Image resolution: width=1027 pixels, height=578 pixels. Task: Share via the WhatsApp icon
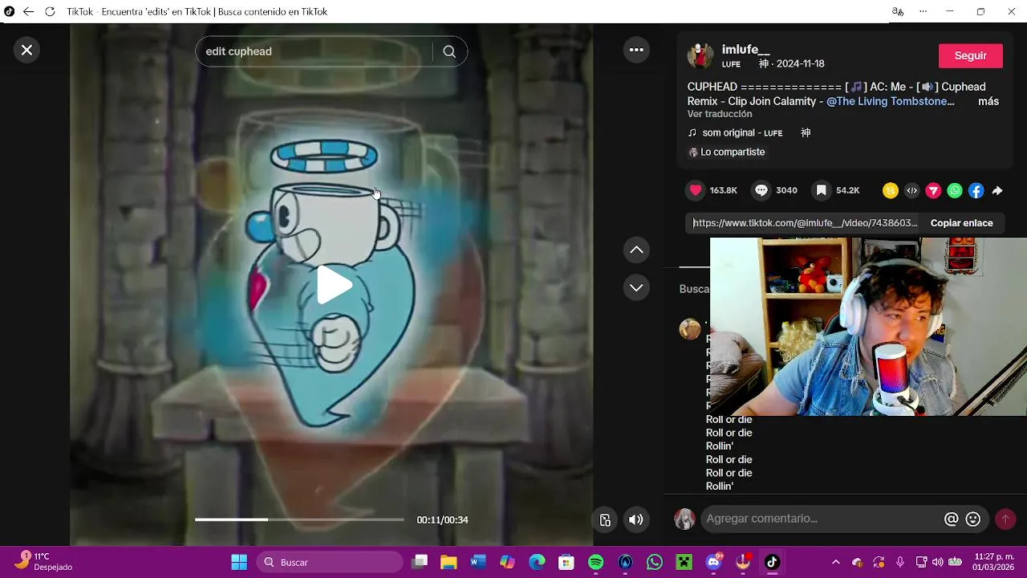(x=955, y=190)
